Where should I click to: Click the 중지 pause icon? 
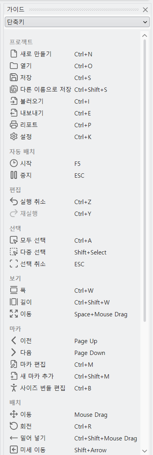[14, 175]
